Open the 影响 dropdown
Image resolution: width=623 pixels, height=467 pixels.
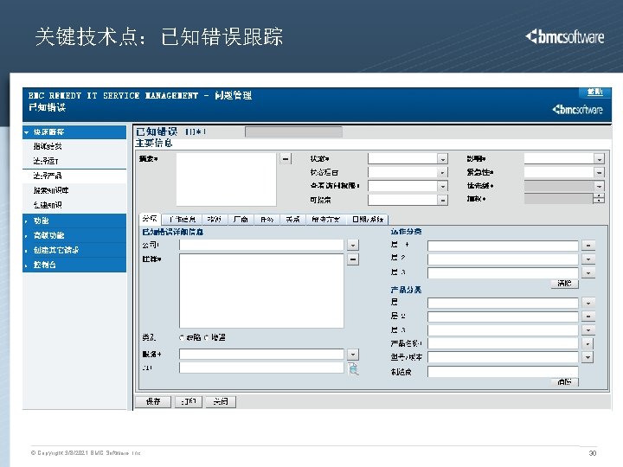[599, 159]
